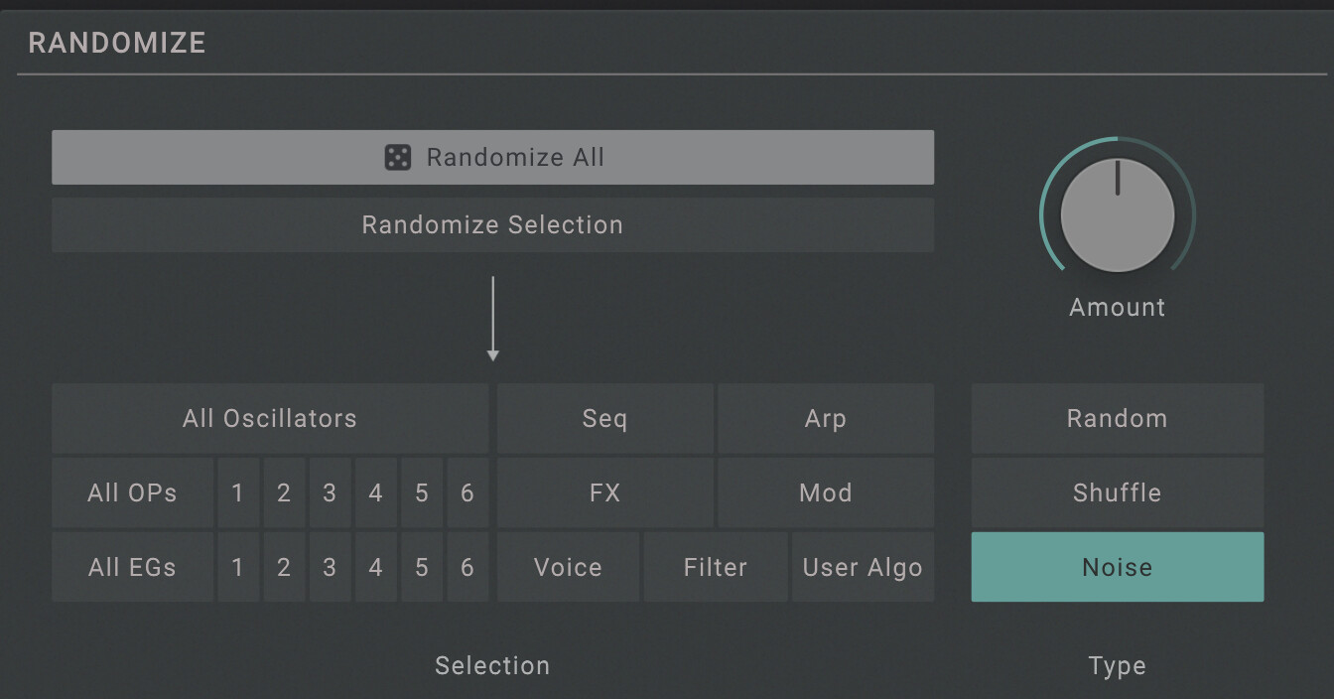The image size is (1334, 699).
Task: Select operator 6 in the OPs row
Action: pyautogui.click(x=467, y=492)
